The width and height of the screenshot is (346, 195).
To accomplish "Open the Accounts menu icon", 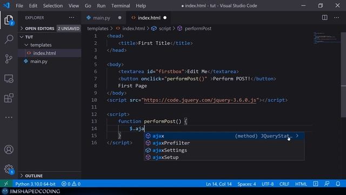I will [9, 149].
